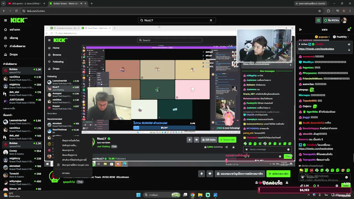The image size is (354, 199).
Task: Open the chat emoji picker
Action: [x=346, y=177]
